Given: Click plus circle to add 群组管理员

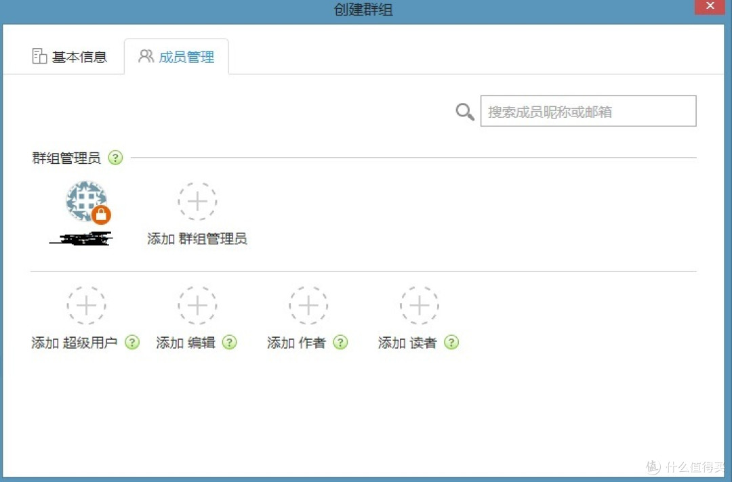Looking at the screenshot, I should [x=197, y=201].
